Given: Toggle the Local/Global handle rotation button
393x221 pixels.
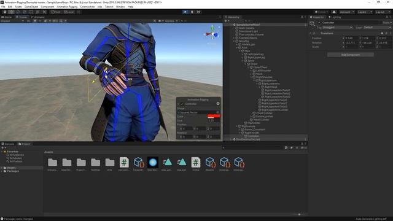Looking at the screenshot, I should pos(69,12).
